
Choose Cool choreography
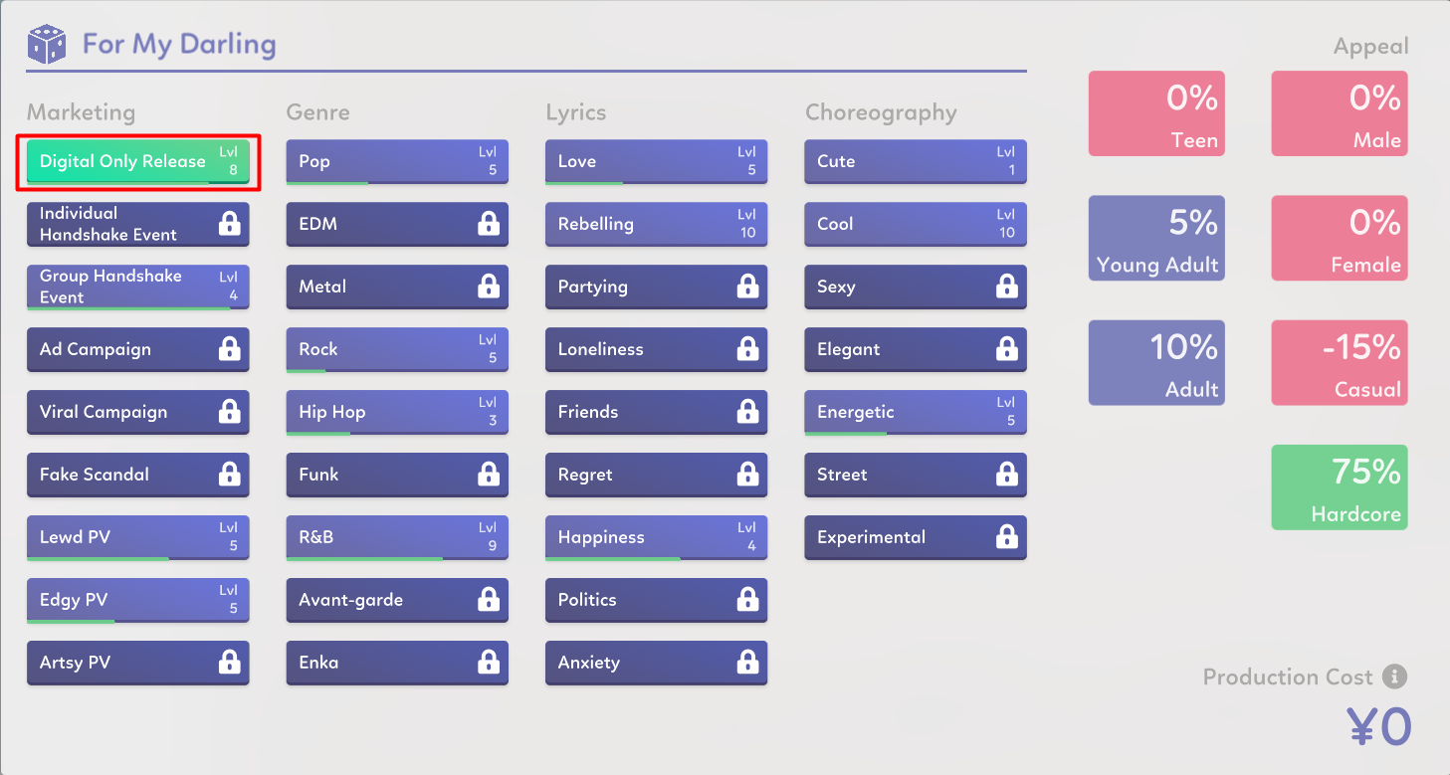pyautogui.click(x=915, y=224)
